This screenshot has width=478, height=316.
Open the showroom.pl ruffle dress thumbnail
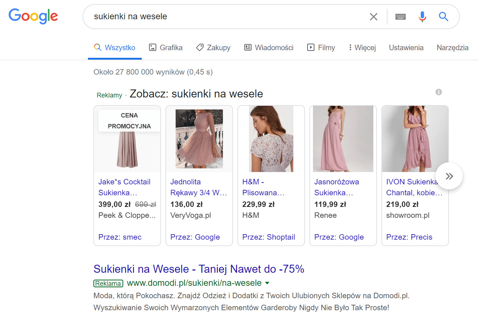415,139
